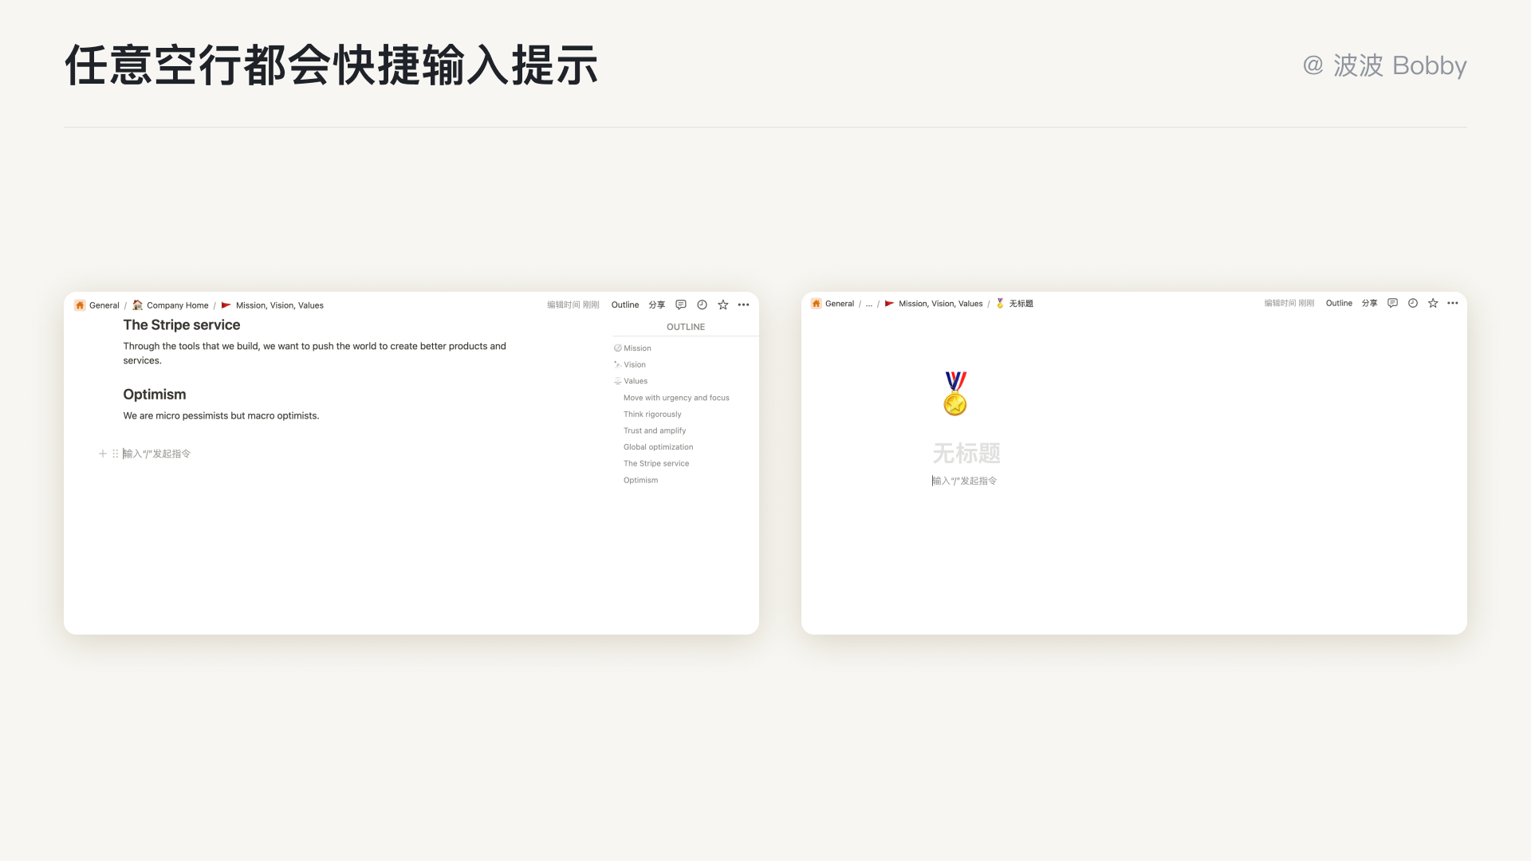Open page history clock in left window

point(702,305)
